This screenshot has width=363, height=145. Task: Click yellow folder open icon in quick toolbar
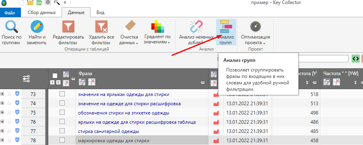[30, 2]
